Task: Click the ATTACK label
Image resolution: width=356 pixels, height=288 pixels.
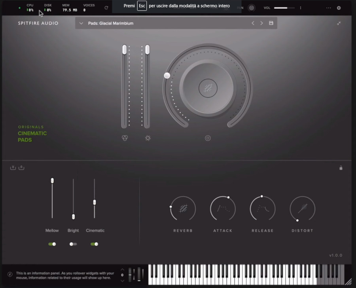Action: 223,231
